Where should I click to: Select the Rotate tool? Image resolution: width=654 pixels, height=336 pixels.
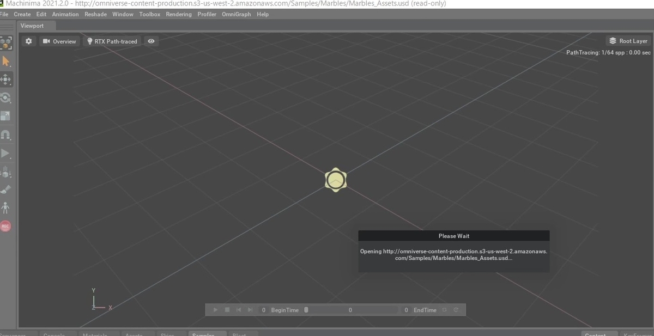point(7,98)
